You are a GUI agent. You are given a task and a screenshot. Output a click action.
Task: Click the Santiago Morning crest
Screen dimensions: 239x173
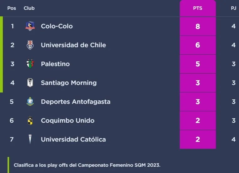coord(30,83)
